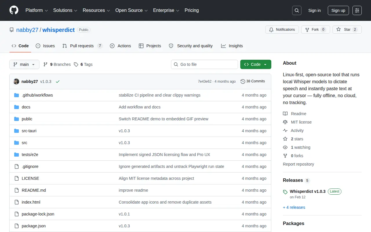Select the src-tauri folder icon
The image size is (371, 232).
17,131
